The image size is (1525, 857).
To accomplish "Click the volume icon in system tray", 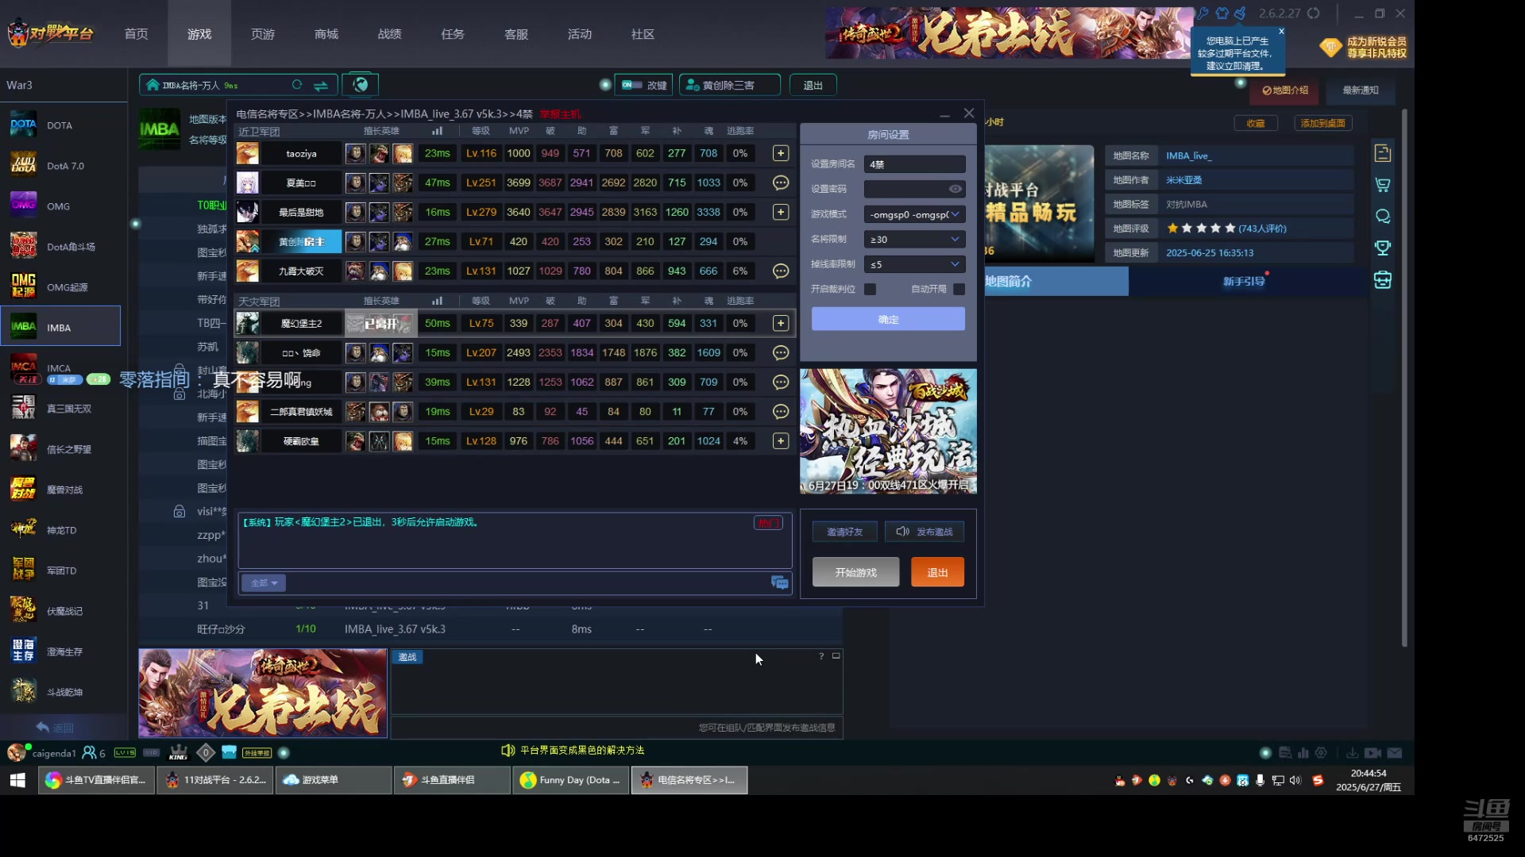I will point(1295,780).
